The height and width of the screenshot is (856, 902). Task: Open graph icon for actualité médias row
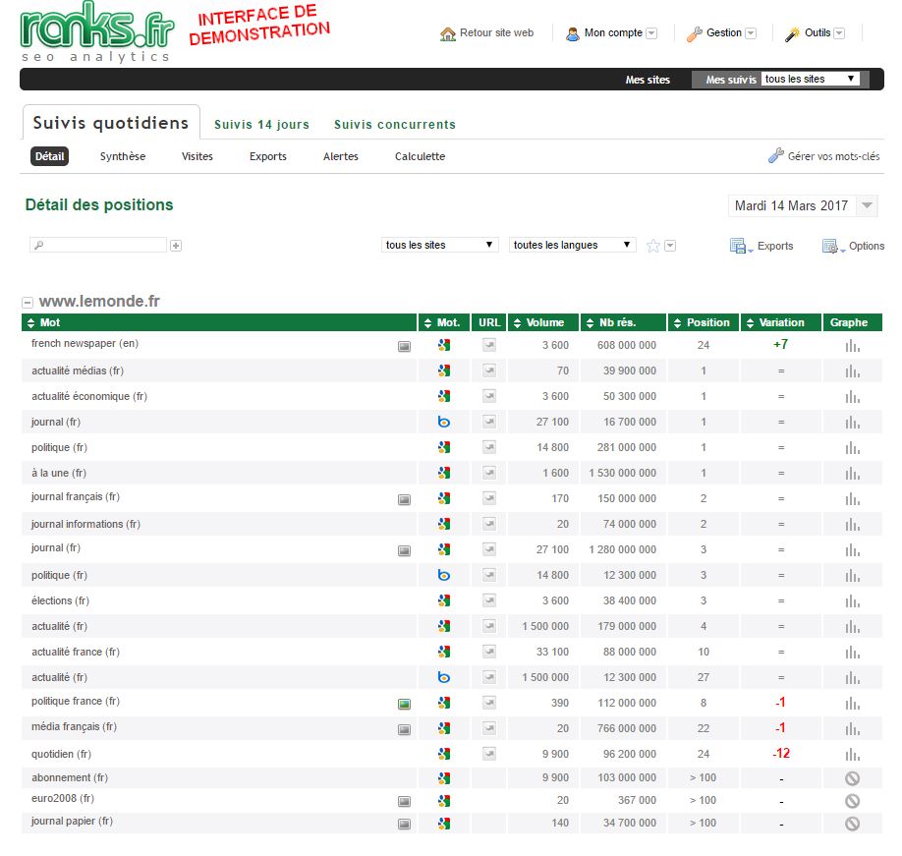pos(853,371)
